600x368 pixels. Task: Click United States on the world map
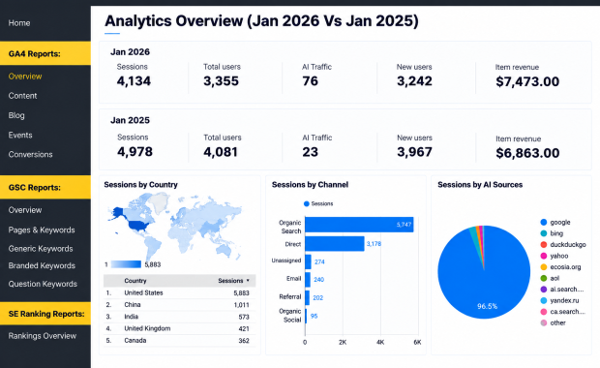click(x=137, y=226)
